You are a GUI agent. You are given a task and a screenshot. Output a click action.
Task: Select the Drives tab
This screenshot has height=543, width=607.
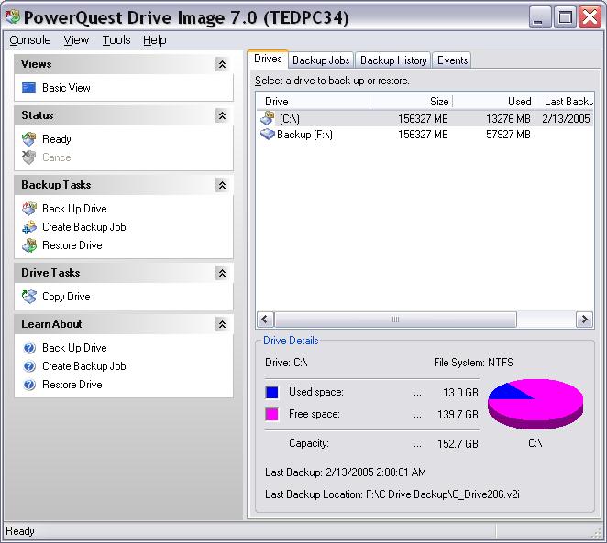coord(268,60)
